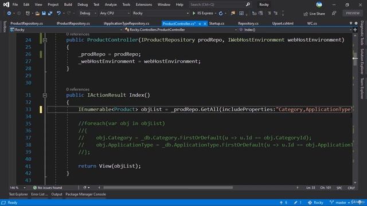
Task: Click the New Project toolbar icon
Action: [x=28, y=13]
